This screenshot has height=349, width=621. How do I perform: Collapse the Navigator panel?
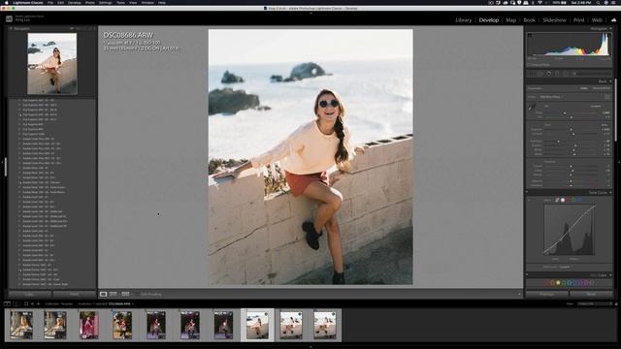tap(11, 28)
